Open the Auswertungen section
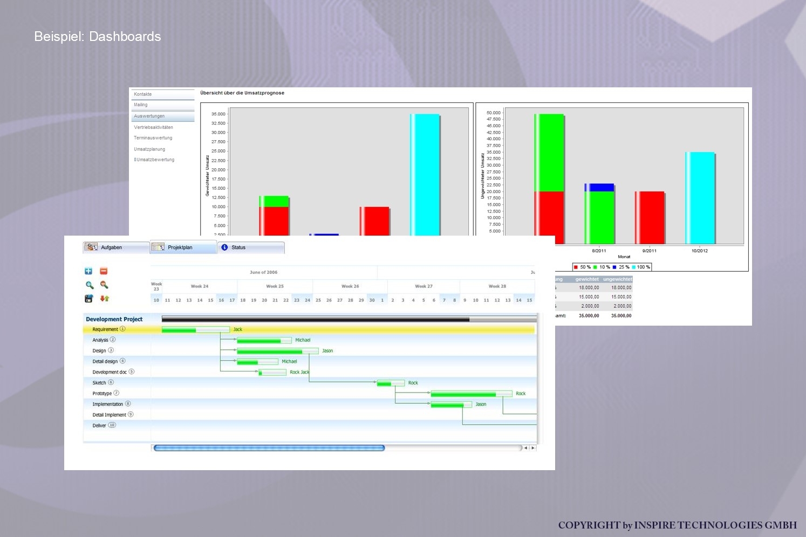Screen dimensions: 806x537 [x=163, y=116]
